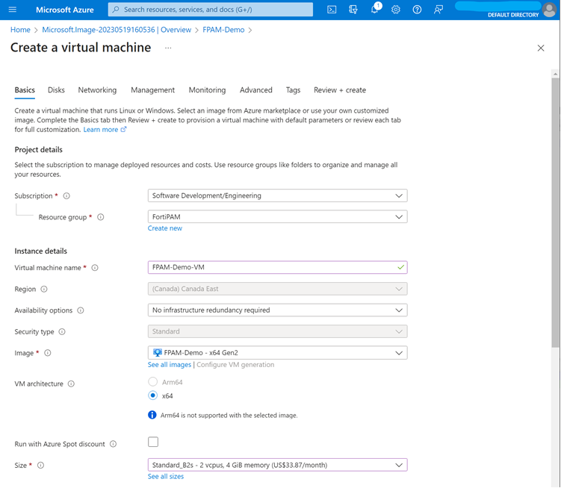Close the Create a virtual machine blade

tap(541, 48)
